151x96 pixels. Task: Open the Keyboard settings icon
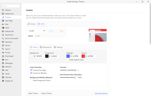[x=3, y=42]
